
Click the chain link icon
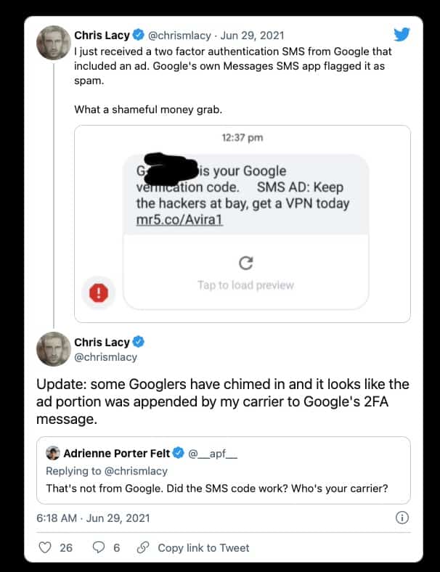tap(142, 547)
